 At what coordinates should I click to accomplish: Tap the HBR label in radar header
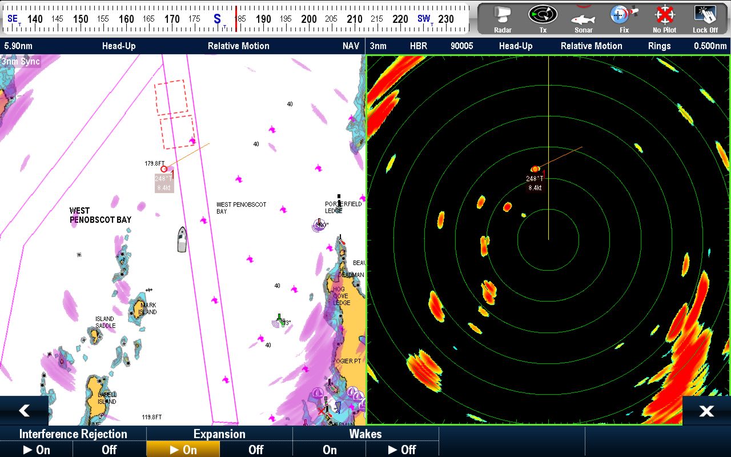pos(419,46)
